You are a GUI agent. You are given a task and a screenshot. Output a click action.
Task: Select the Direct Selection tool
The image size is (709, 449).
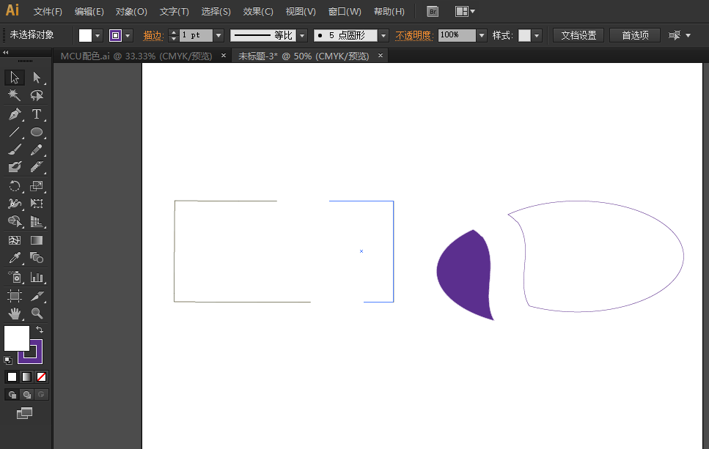37,78
